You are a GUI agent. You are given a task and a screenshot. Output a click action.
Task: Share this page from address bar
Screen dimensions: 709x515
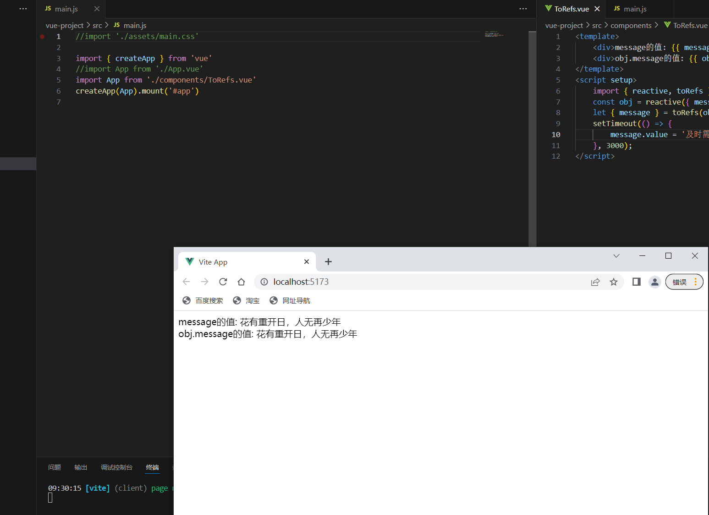click(x=595, y=282)
